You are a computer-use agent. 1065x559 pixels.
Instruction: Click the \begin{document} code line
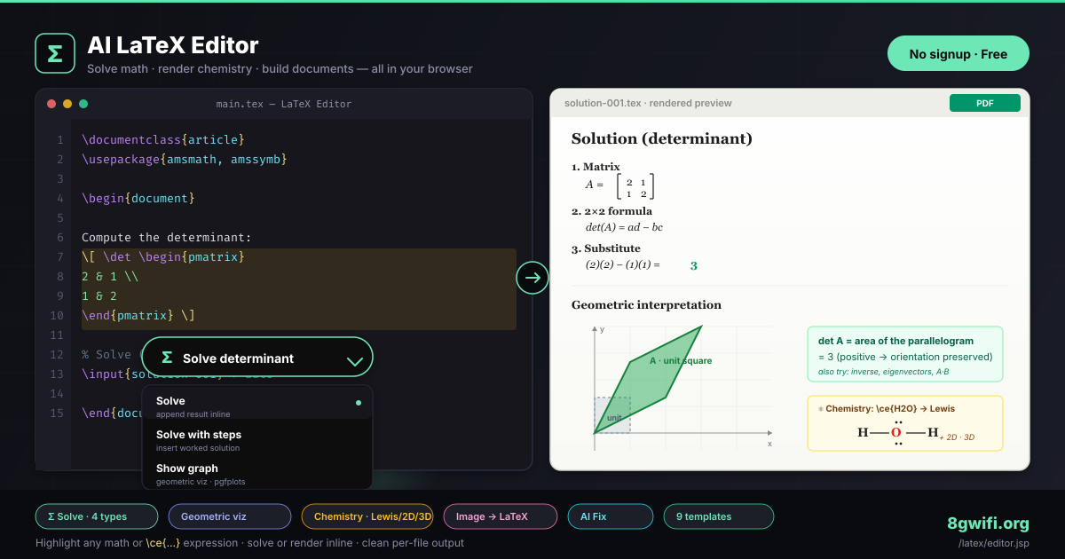tap(138, 199)
